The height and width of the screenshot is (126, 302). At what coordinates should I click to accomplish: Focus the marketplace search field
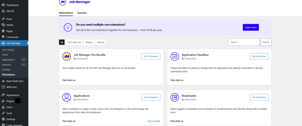[244, 42]
